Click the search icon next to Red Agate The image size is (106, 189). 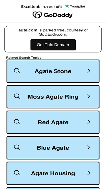[x=17, y=122]
